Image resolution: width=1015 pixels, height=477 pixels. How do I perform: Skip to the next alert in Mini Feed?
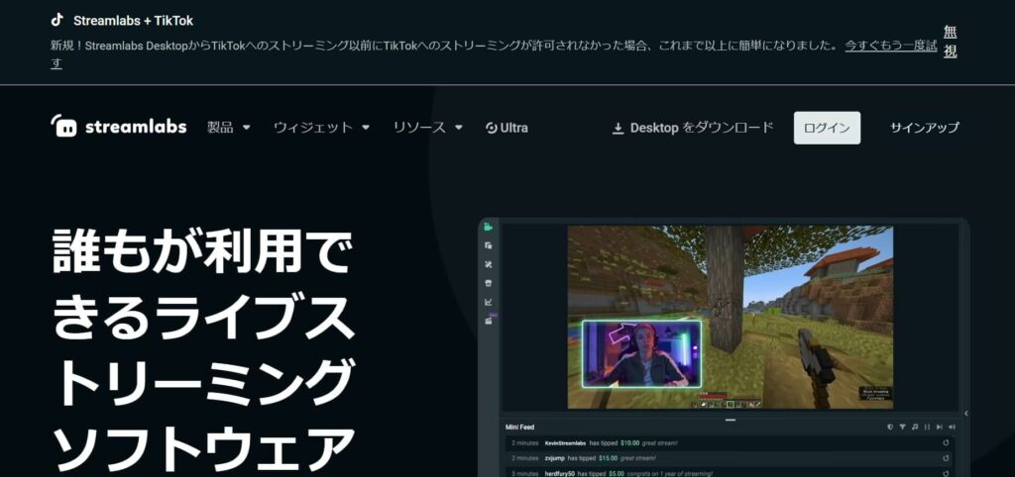click(x=940, y=428)
